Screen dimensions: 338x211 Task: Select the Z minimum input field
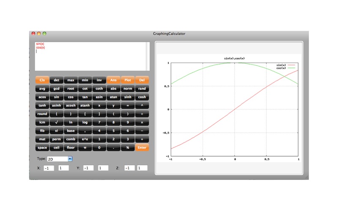(x=129, y=168)
